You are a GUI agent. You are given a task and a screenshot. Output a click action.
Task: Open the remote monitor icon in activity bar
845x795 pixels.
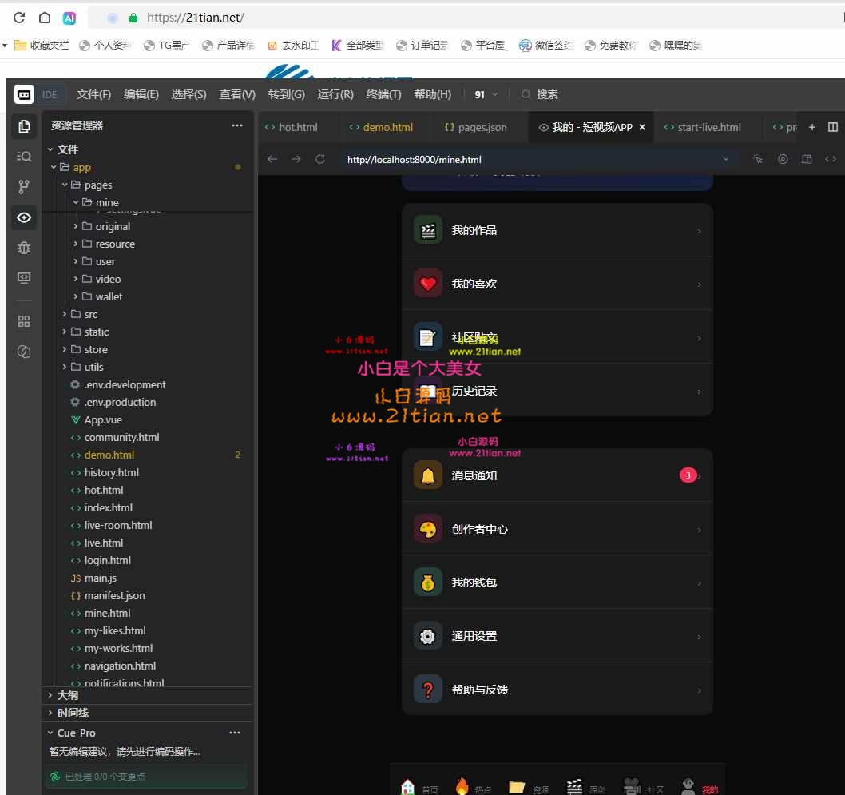click(24, 278)
